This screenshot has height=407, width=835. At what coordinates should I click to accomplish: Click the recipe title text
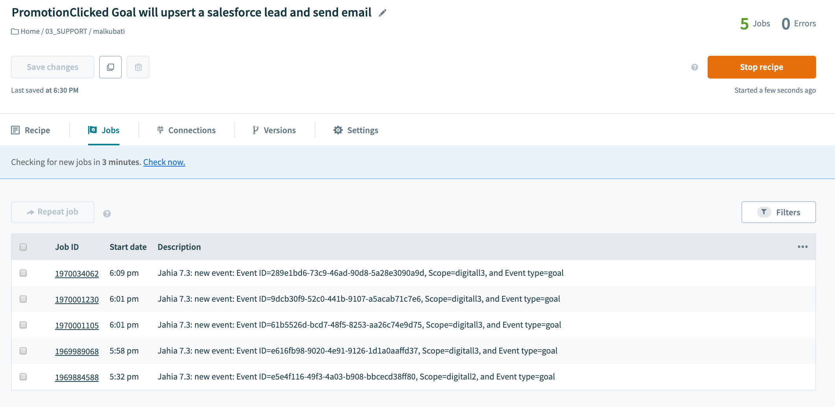(191, 13)
